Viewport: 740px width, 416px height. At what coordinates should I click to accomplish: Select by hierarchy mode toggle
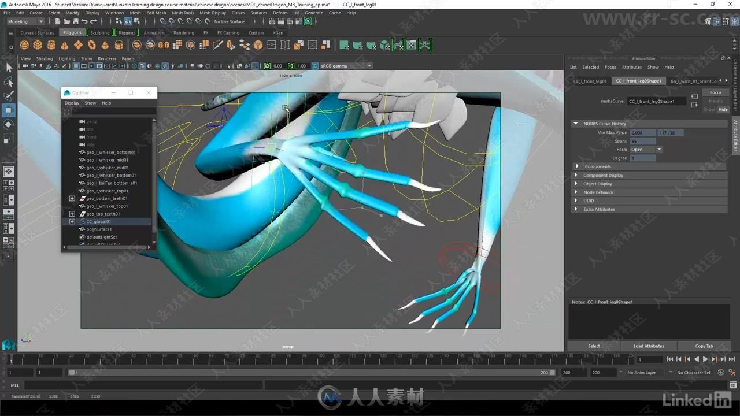coord(119,21)
